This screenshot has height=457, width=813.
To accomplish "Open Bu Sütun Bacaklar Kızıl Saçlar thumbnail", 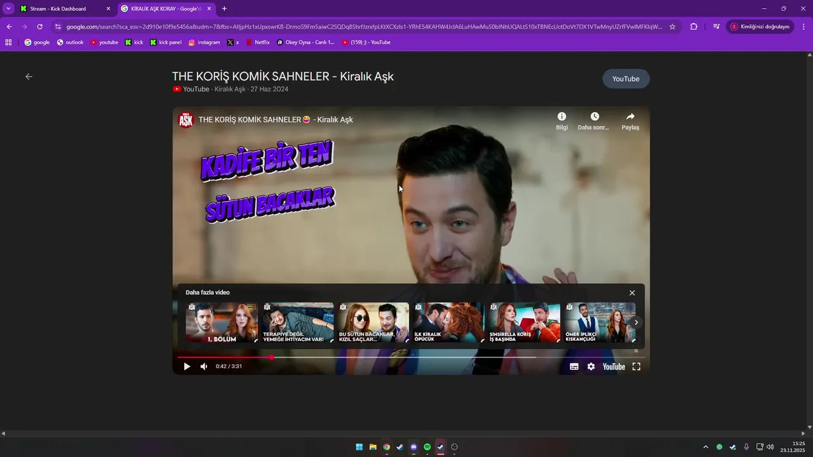I will tap(373, 322).
